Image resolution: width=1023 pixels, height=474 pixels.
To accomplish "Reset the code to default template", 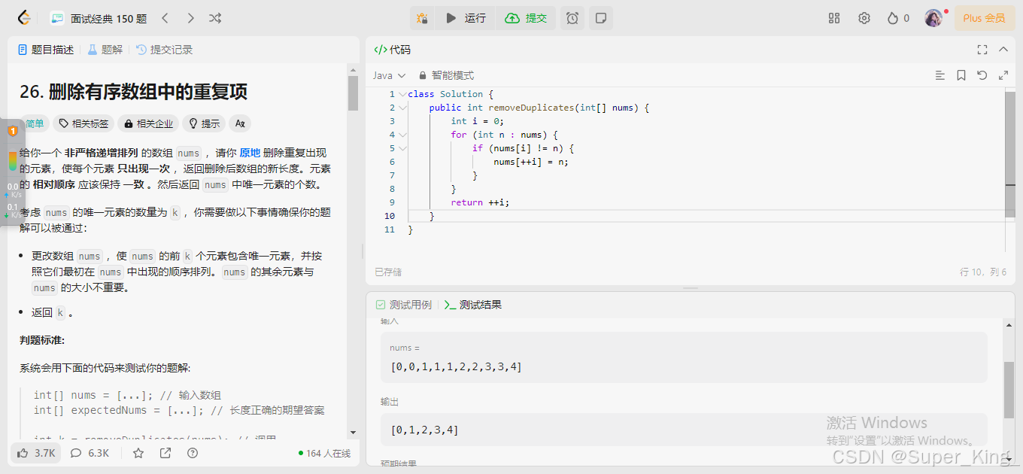I will tap(982, 75).
